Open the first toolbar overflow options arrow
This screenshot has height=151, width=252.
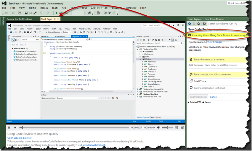(93, 14)
